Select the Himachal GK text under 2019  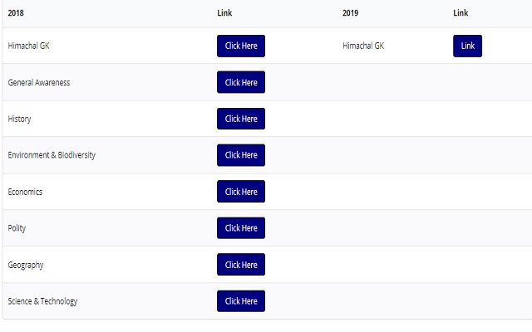coord(363,46)
